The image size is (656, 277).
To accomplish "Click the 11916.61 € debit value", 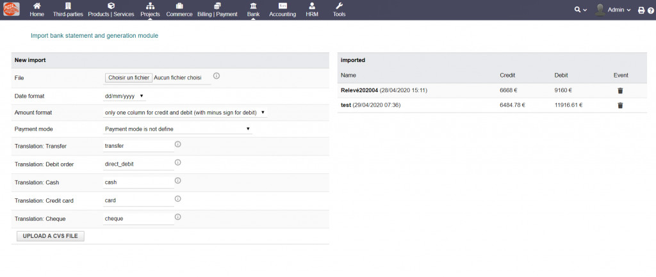I will tap(569, 106).
